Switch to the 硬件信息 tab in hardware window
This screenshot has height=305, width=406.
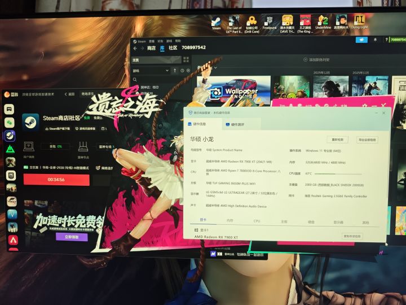coord(202,124)
